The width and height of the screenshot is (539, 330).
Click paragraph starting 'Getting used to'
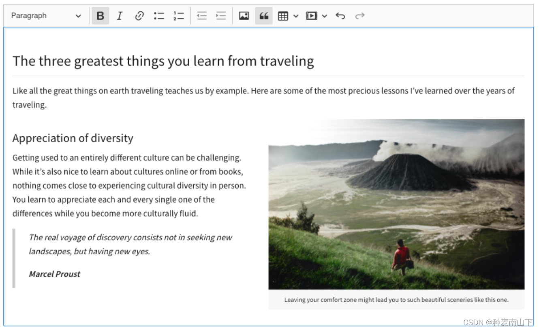pyautogui.click(x=129, y=186)
